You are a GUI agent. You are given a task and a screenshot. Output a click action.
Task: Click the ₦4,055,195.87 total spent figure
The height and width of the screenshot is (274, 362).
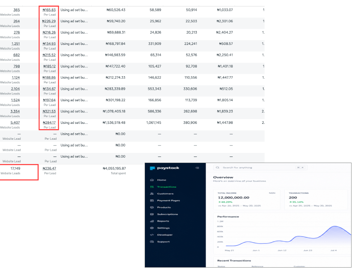click(114, 169)
